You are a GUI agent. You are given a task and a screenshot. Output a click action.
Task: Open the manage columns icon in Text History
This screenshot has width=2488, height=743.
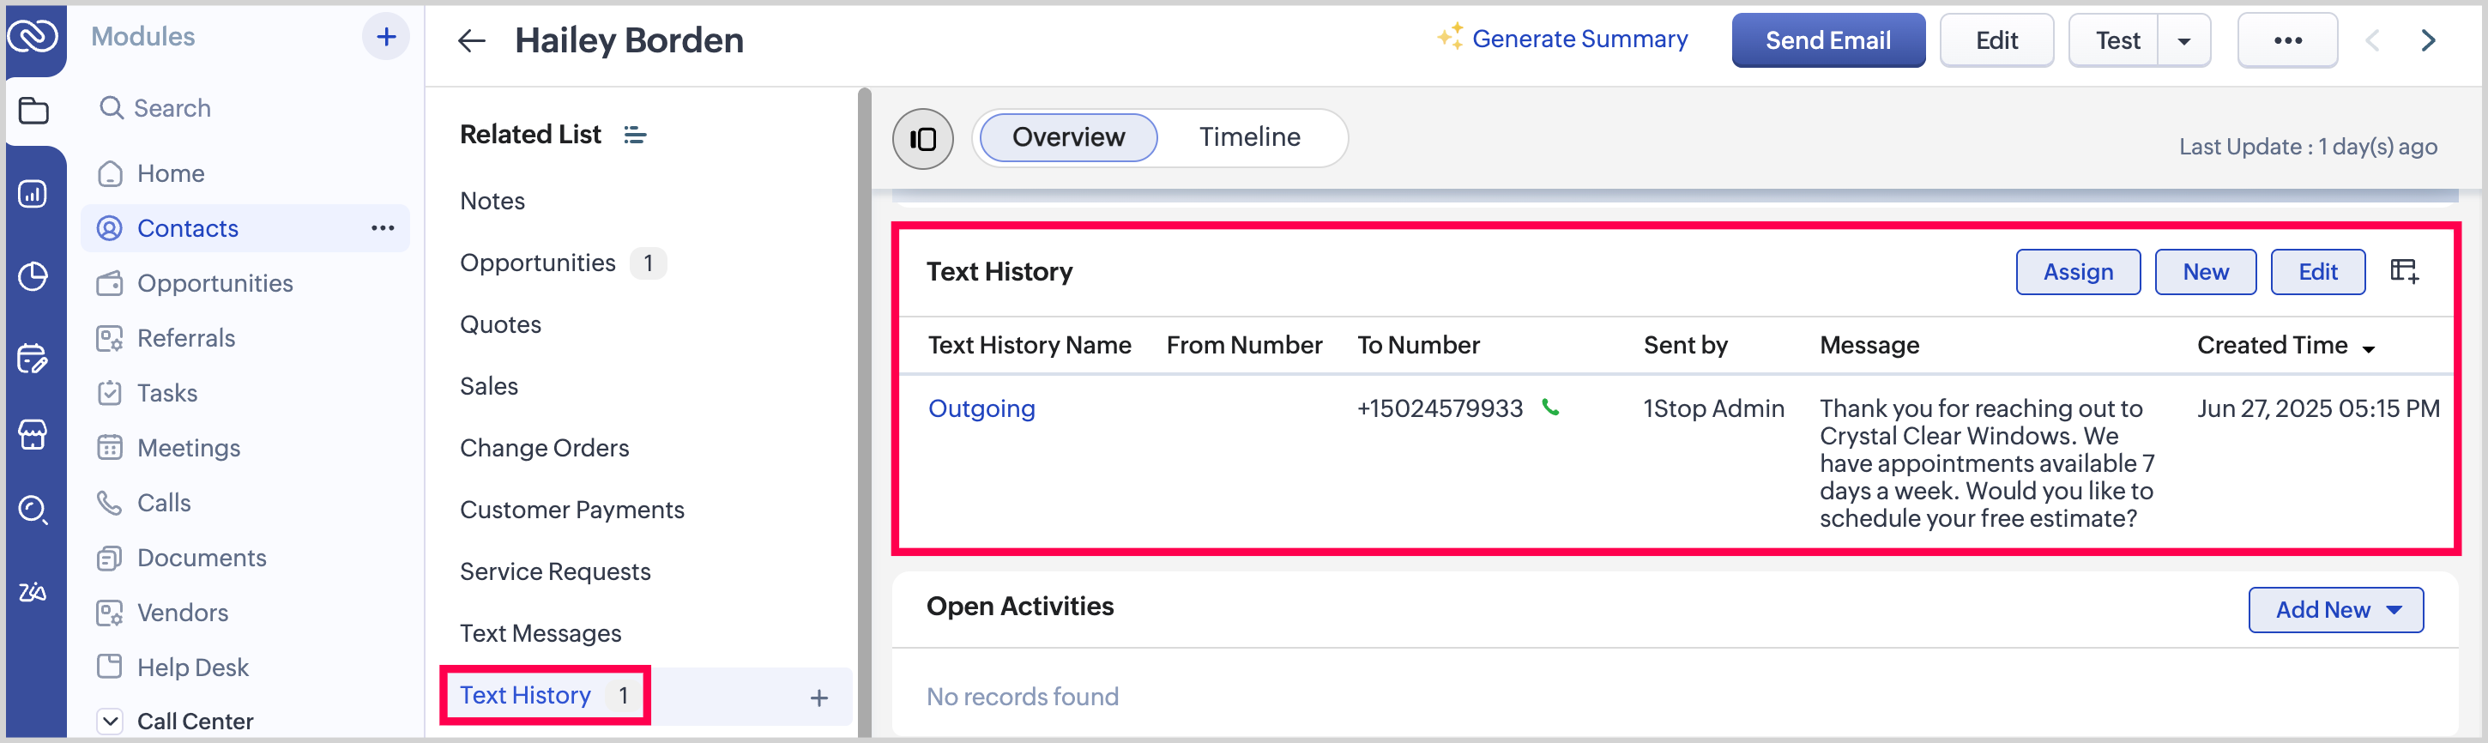coord(2403,271)
